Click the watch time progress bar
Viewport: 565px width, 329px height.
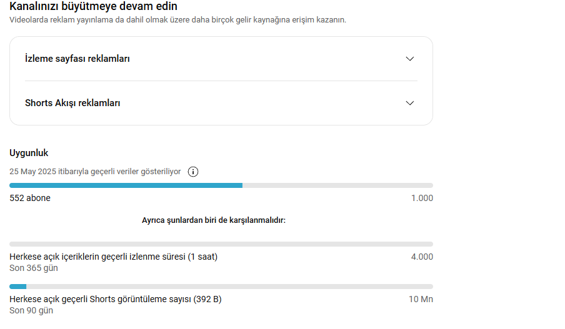pos(221,244)
